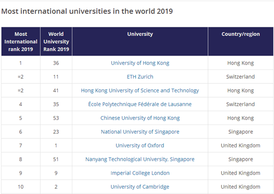274x194 pixels.
Task: Select international rank cell '6'
Action: [21, 131]
